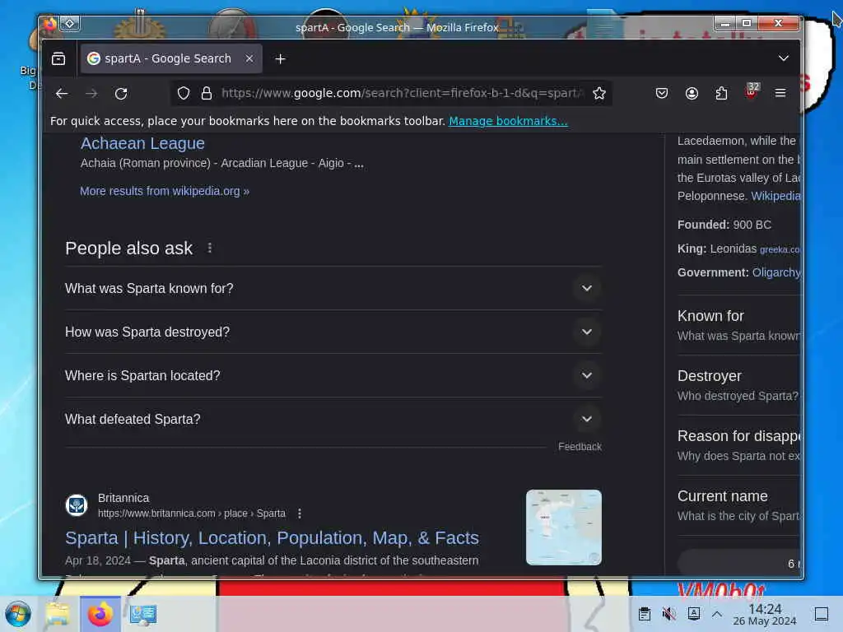Open the file manager in the taskbar
The height and width of the screenshot is (632, 843).
pyautogui.click(x=58, y=614)
